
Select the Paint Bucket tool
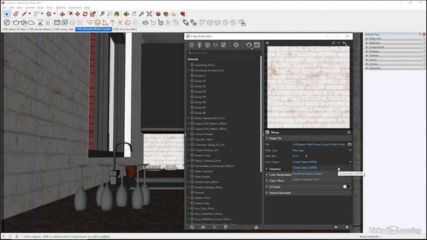[117, 14]
